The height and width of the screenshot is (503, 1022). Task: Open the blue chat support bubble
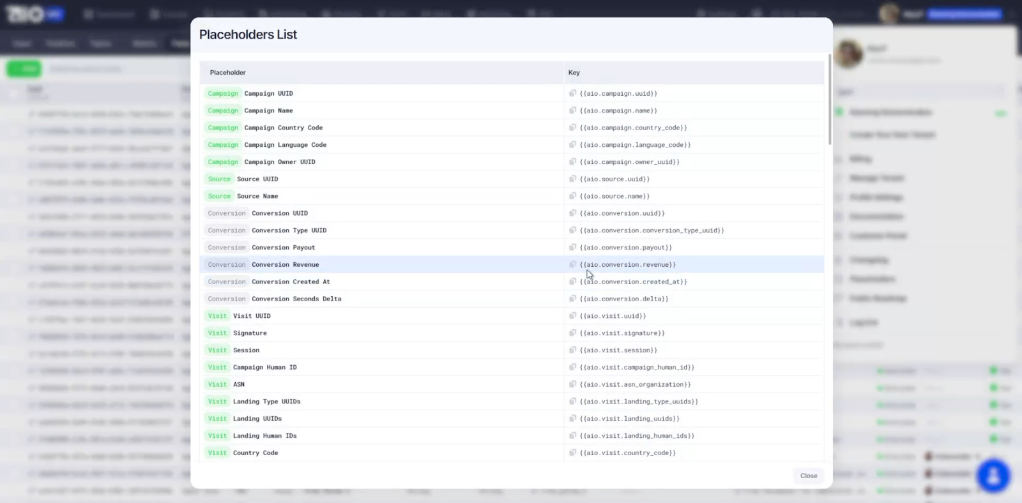point(993,476)
